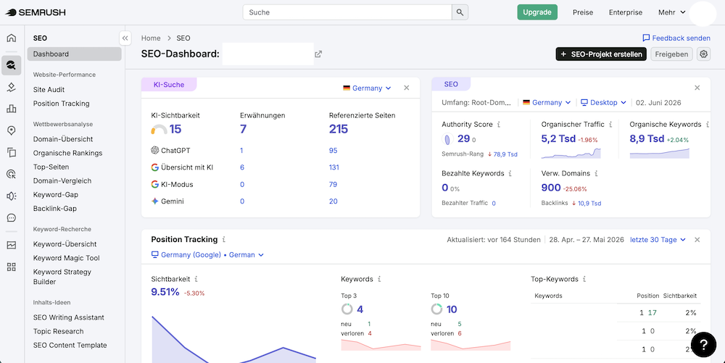Image resolution: width=725 pixels, height=363 pixels.
Task: Click the Organischer Traffic sparkline chart
Action: tap(571, 154)
